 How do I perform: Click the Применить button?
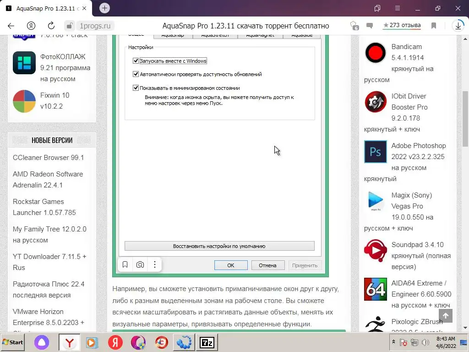305,265
